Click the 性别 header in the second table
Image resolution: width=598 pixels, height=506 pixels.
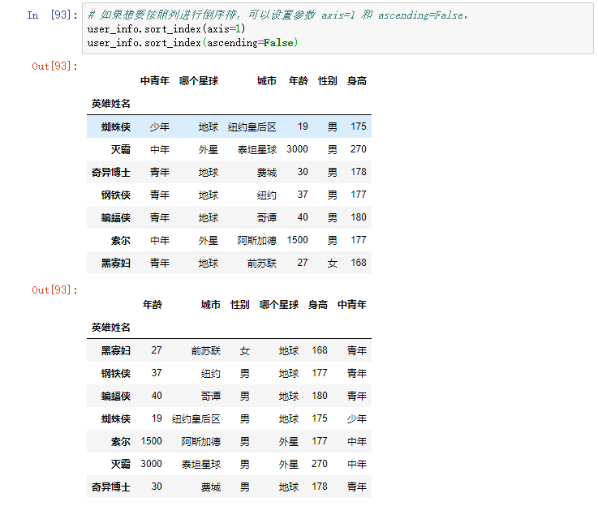[x=240, y=304]
